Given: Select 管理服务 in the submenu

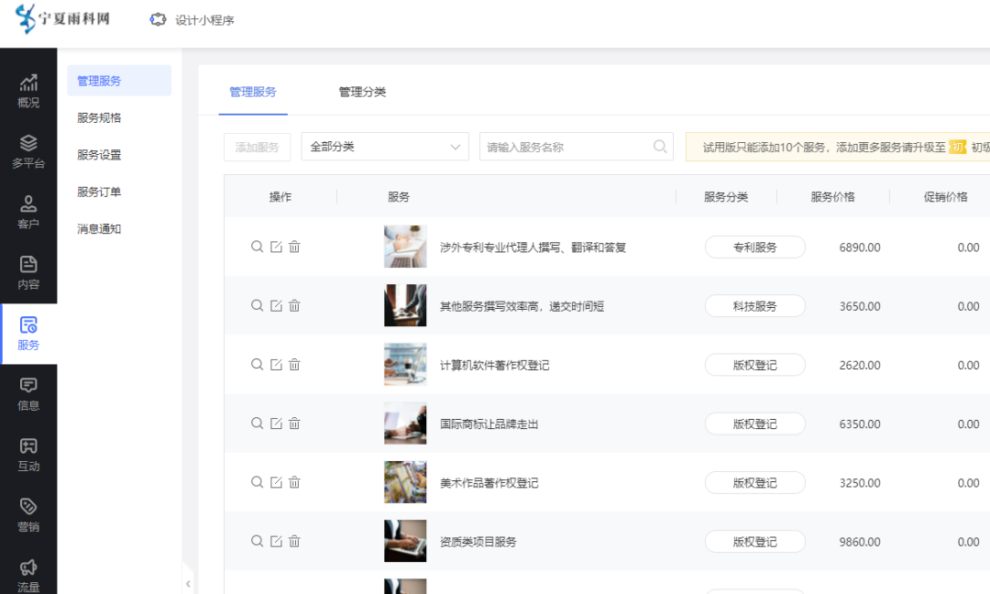Looking at the screenshot, I should 119,80.
